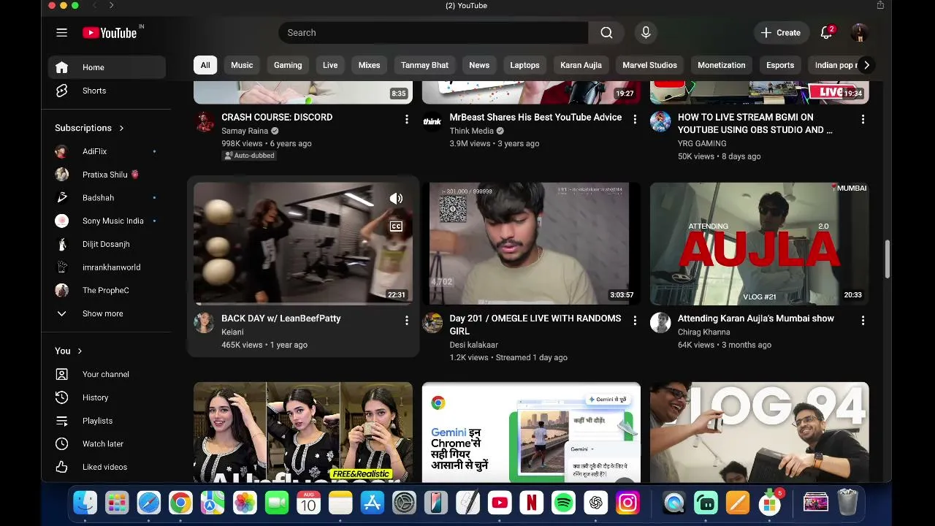Select the Marvel Studios filter chip
This screenshot has width=935, height=526.
tap(649, 65)
